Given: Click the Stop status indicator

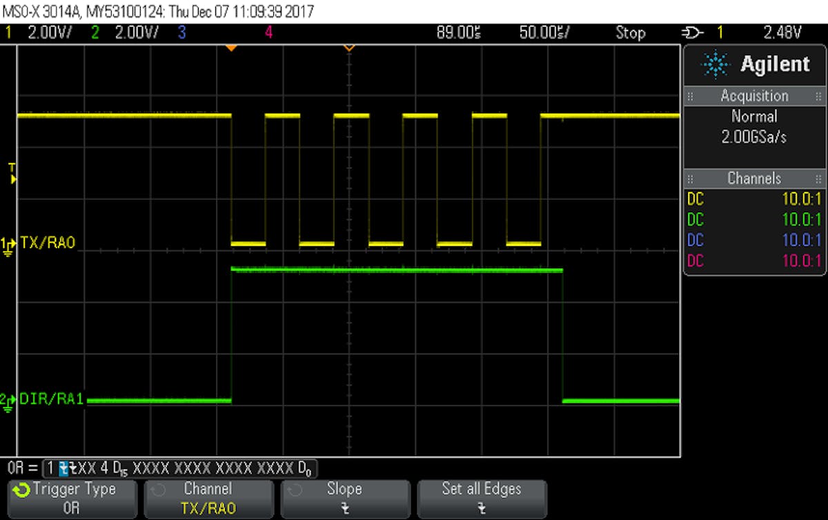Looking at the screenshot, I should (x=630, y=32).
